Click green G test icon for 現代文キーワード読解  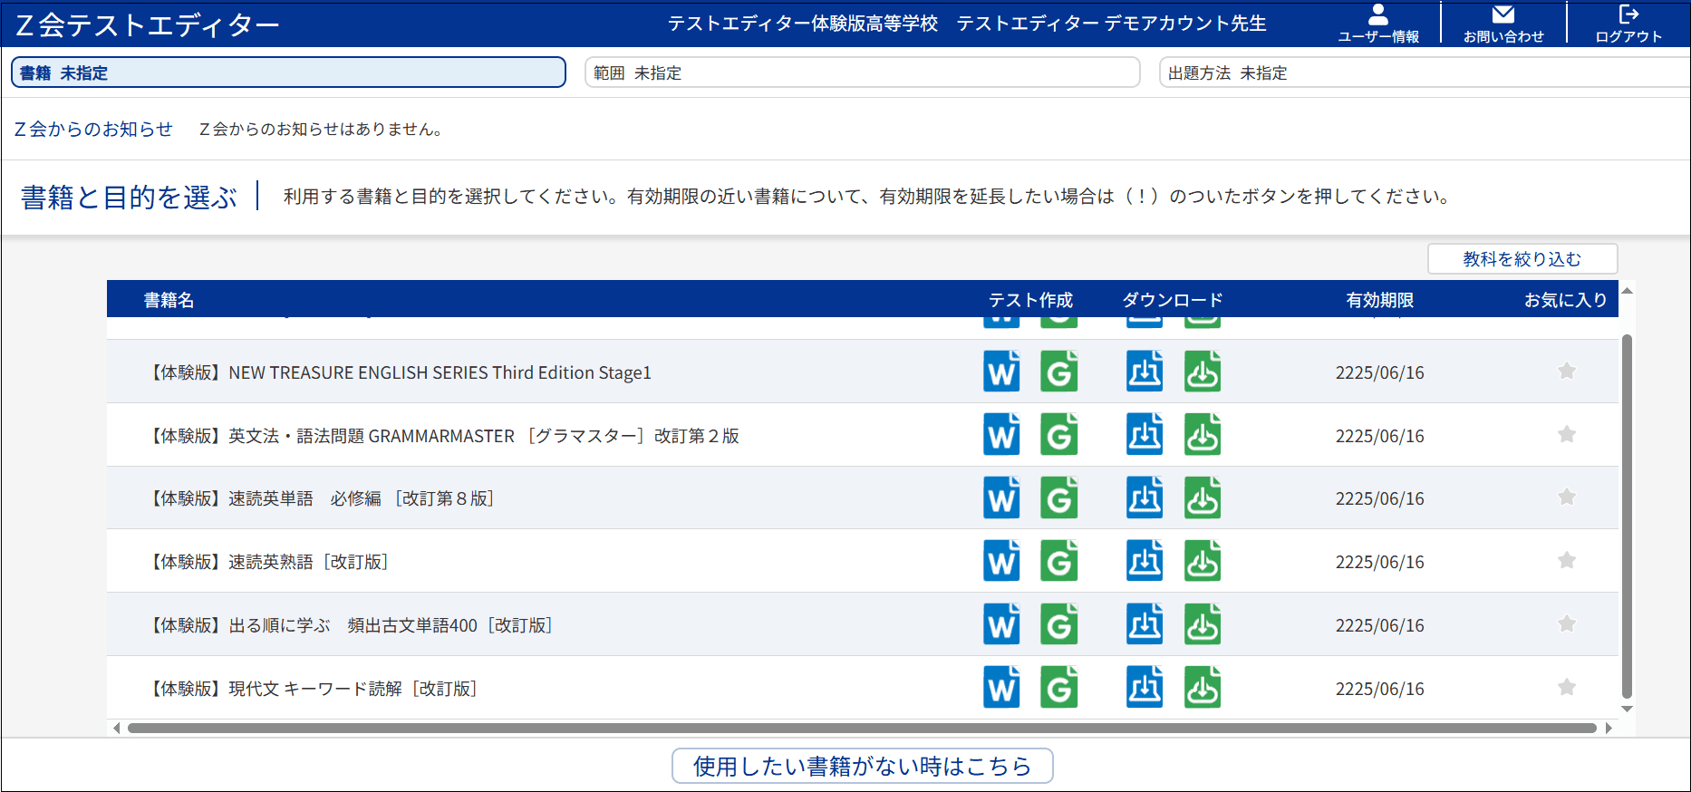pyautogui.click(x=1058, y=688)
